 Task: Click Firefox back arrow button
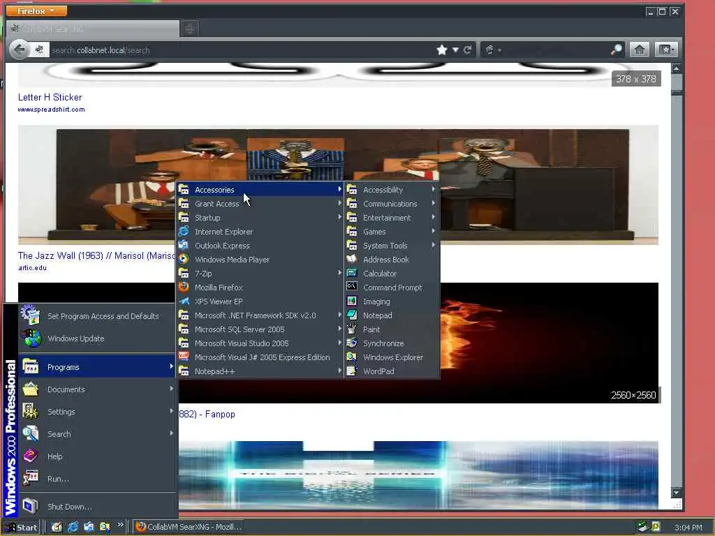19,50
